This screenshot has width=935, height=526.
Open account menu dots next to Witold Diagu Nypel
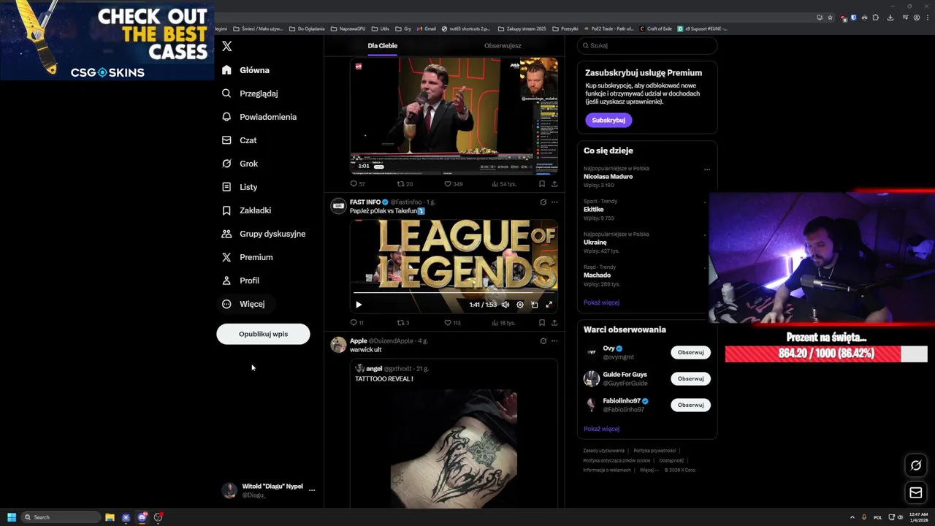tap(312, 490)
